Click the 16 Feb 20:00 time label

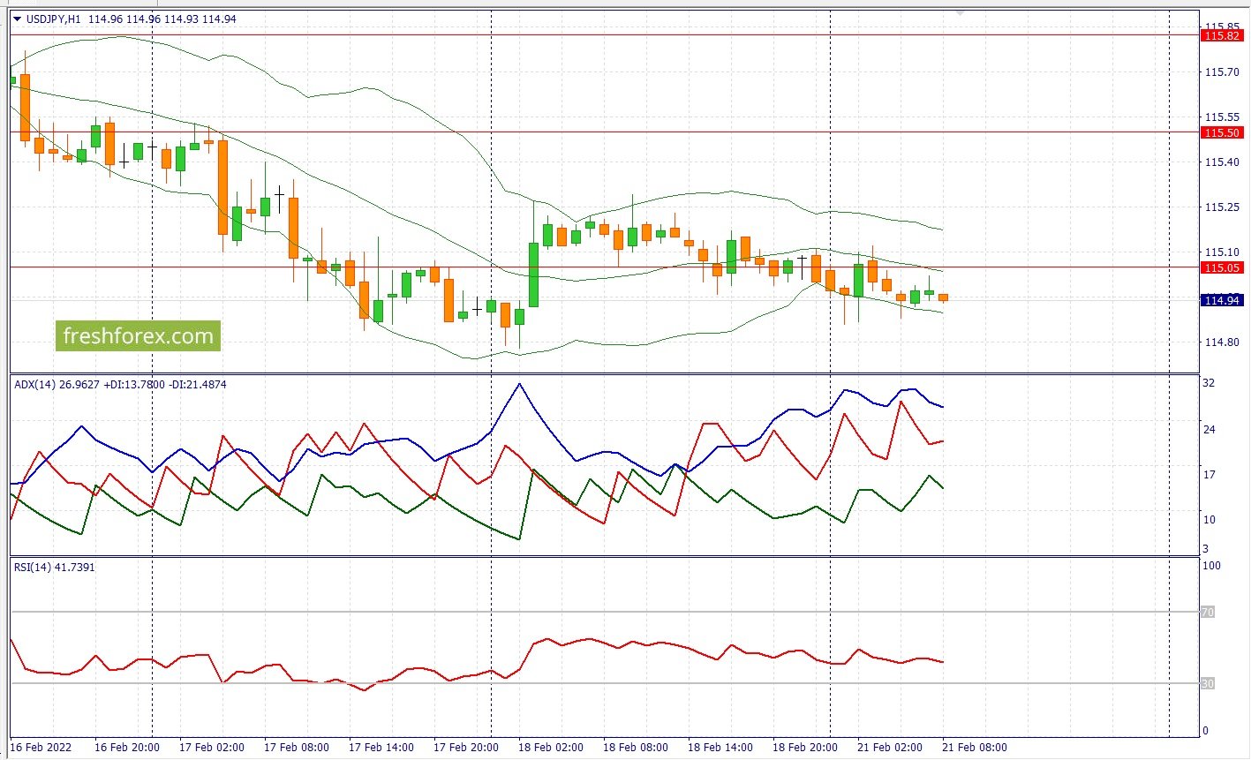coord(126,748)
